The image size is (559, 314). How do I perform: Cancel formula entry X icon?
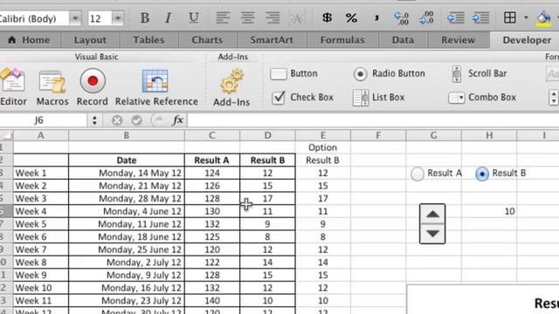coord(116,120)
